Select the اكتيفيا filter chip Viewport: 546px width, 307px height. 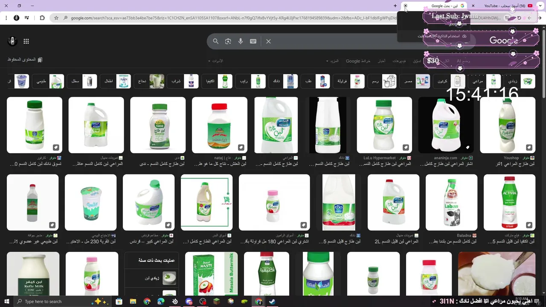pos(218,81)
